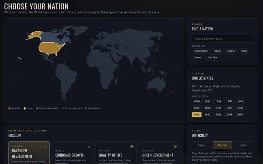Select highlighted year 2000 button
Screen dimensions: 263x164
[x=196, y=114]
